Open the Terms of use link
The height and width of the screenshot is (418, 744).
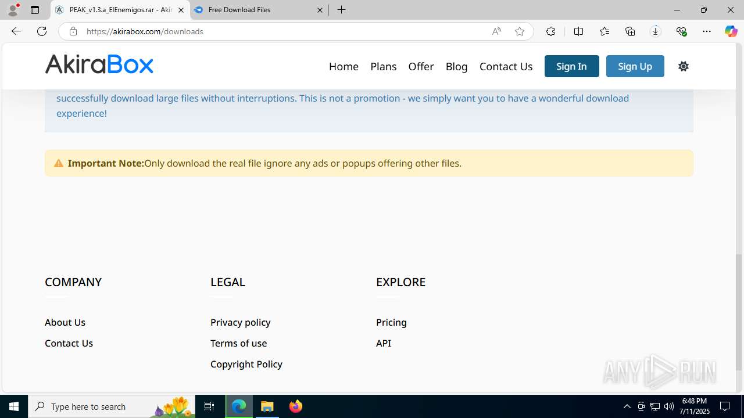pos(239,343)
